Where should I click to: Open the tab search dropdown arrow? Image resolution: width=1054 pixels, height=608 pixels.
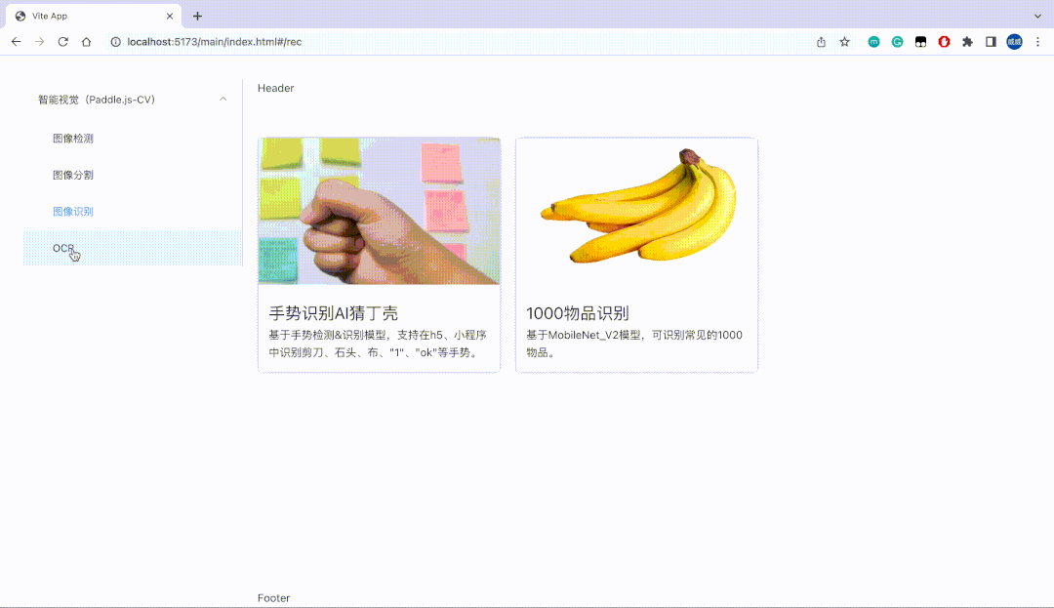click(1037, 15)
